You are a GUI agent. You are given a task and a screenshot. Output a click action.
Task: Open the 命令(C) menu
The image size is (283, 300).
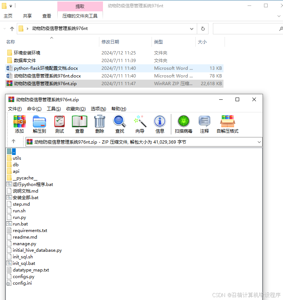point(34,109)
